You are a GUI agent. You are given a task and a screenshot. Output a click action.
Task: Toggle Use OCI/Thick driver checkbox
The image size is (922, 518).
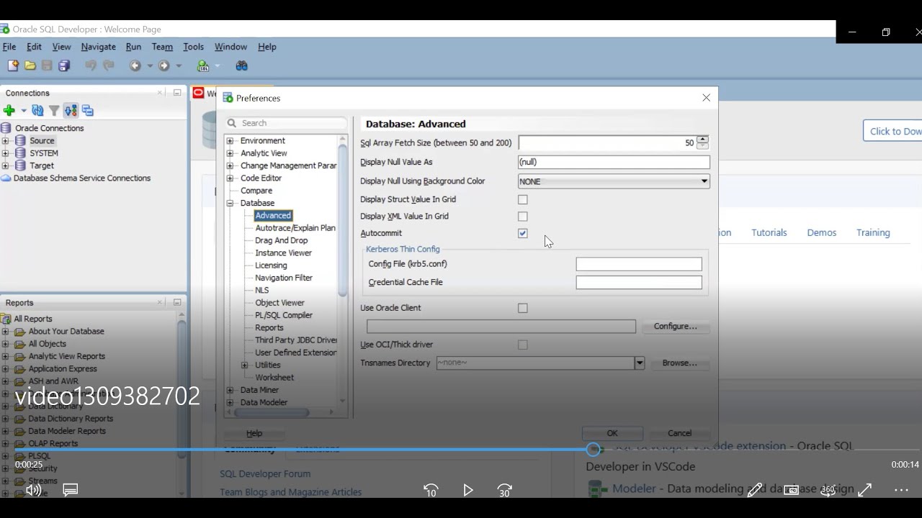coord(523,345)
